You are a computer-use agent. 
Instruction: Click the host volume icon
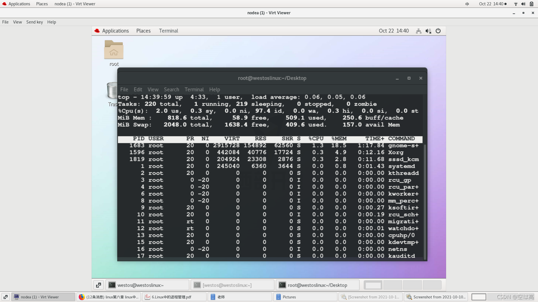click(x=523, y=4)
